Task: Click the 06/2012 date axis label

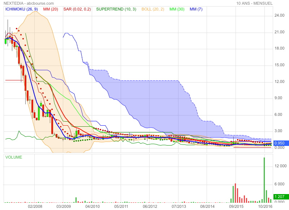Action: click(150, 206)
